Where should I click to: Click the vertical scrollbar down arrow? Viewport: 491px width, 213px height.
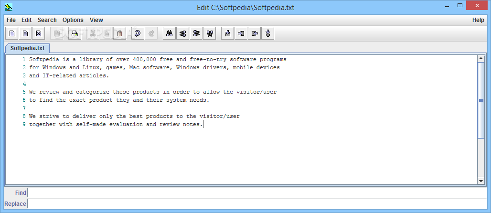pos(481,181)
